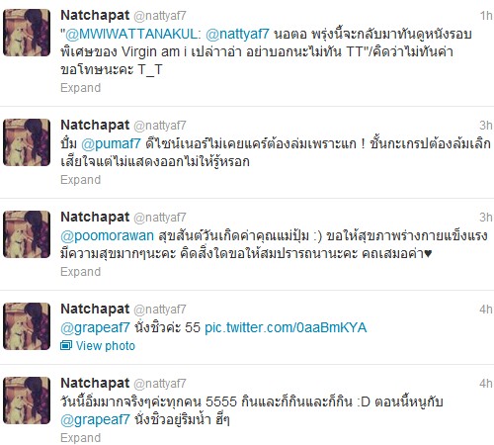Open the Natchapat name on the first tweet
This screenshot has width=494, height=445.
tap(95, 15)
